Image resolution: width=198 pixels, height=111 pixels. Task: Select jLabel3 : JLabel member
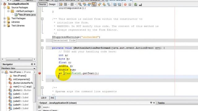coord(21,101)
